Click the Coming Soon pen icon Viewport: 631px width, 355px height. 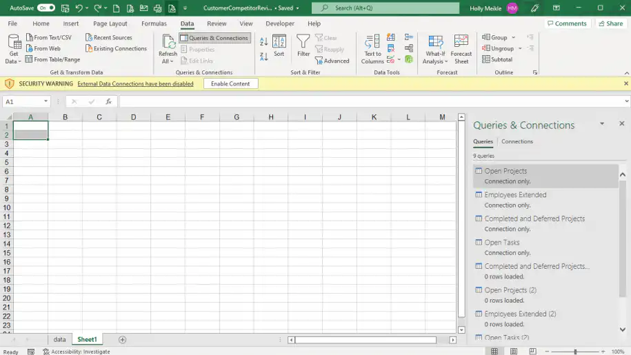coord(535,8)
